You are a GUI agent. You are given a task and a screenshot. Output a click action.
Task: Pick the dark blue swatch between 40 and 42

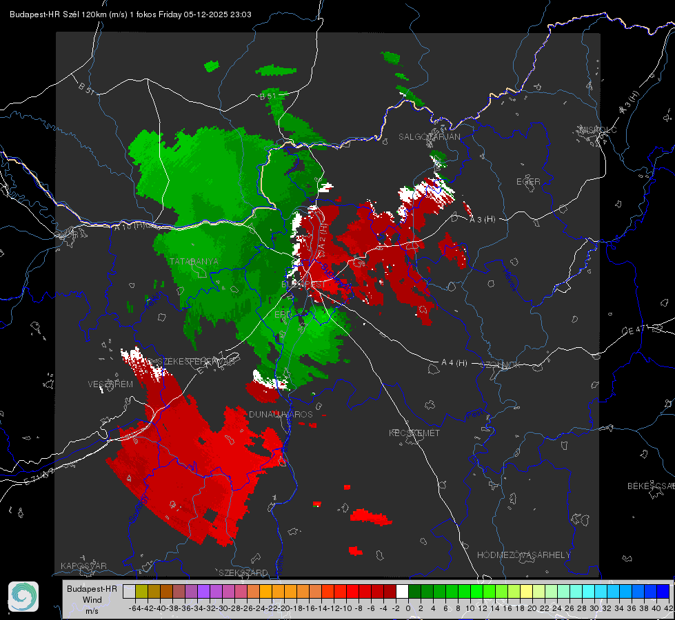pos(663,591)
